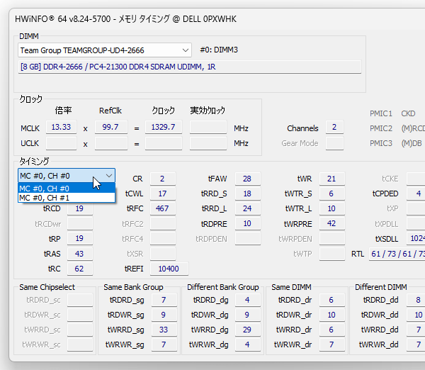
Task: Click the tRCD value 19
Action: 80,208
